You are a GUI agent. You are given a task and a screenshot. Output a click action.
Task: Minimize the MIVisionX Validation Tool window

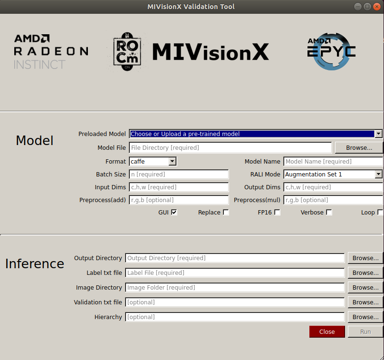(358, 7)
